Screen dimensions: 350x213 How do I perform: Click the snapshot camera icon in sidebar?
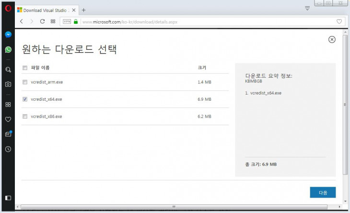(x=8, y=84)
